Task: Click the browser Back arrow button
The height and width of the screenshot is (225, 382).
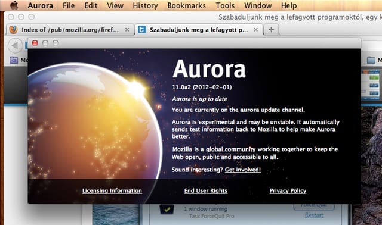Action: [14, 45]
